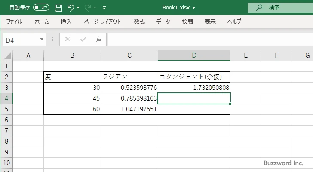This screenshot has width=313, height=172.
Task: Open the Book1.xlsx file name dropdown
Action: pyautogui.click(x=193, y=8)
